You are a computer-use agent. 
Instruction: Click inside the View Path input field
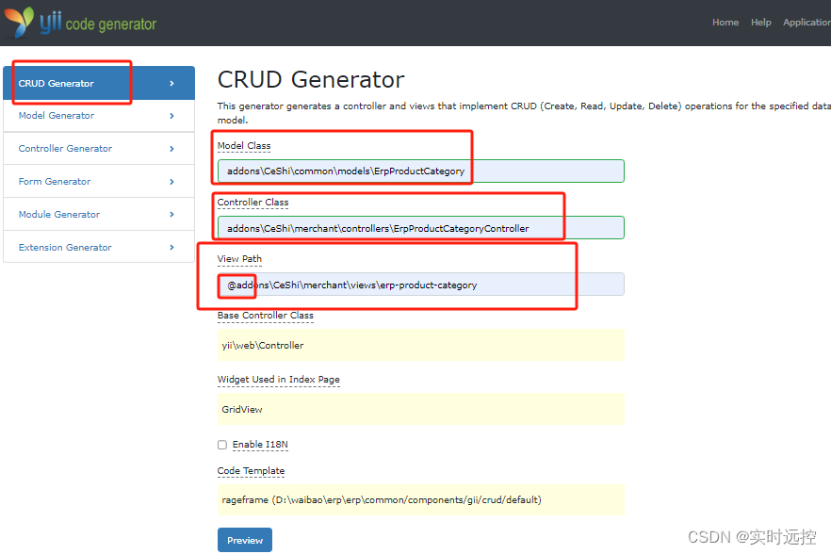click(420, 284)
